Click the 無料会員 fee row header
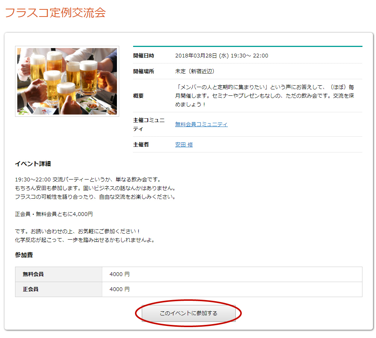This screenshot has height=338, width=376. coord(59,274)
